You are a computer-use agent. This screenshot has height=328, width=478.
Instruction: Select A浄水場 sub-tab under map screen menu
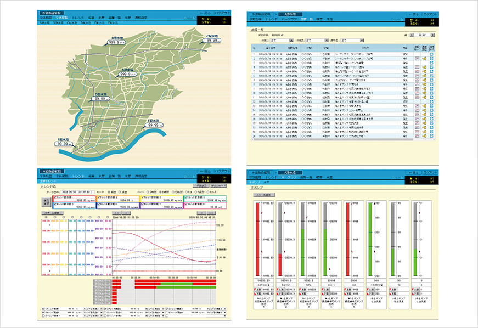point(44,23)
